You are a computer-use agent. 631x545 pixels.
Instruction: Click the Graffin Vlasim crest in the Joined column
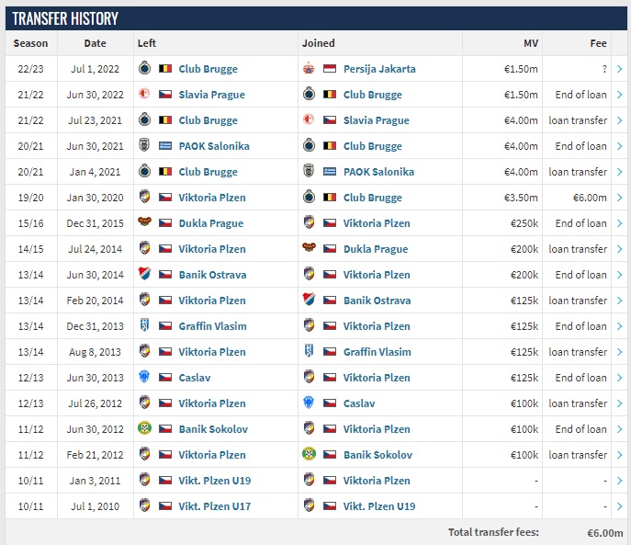click(x=310, y=352)
